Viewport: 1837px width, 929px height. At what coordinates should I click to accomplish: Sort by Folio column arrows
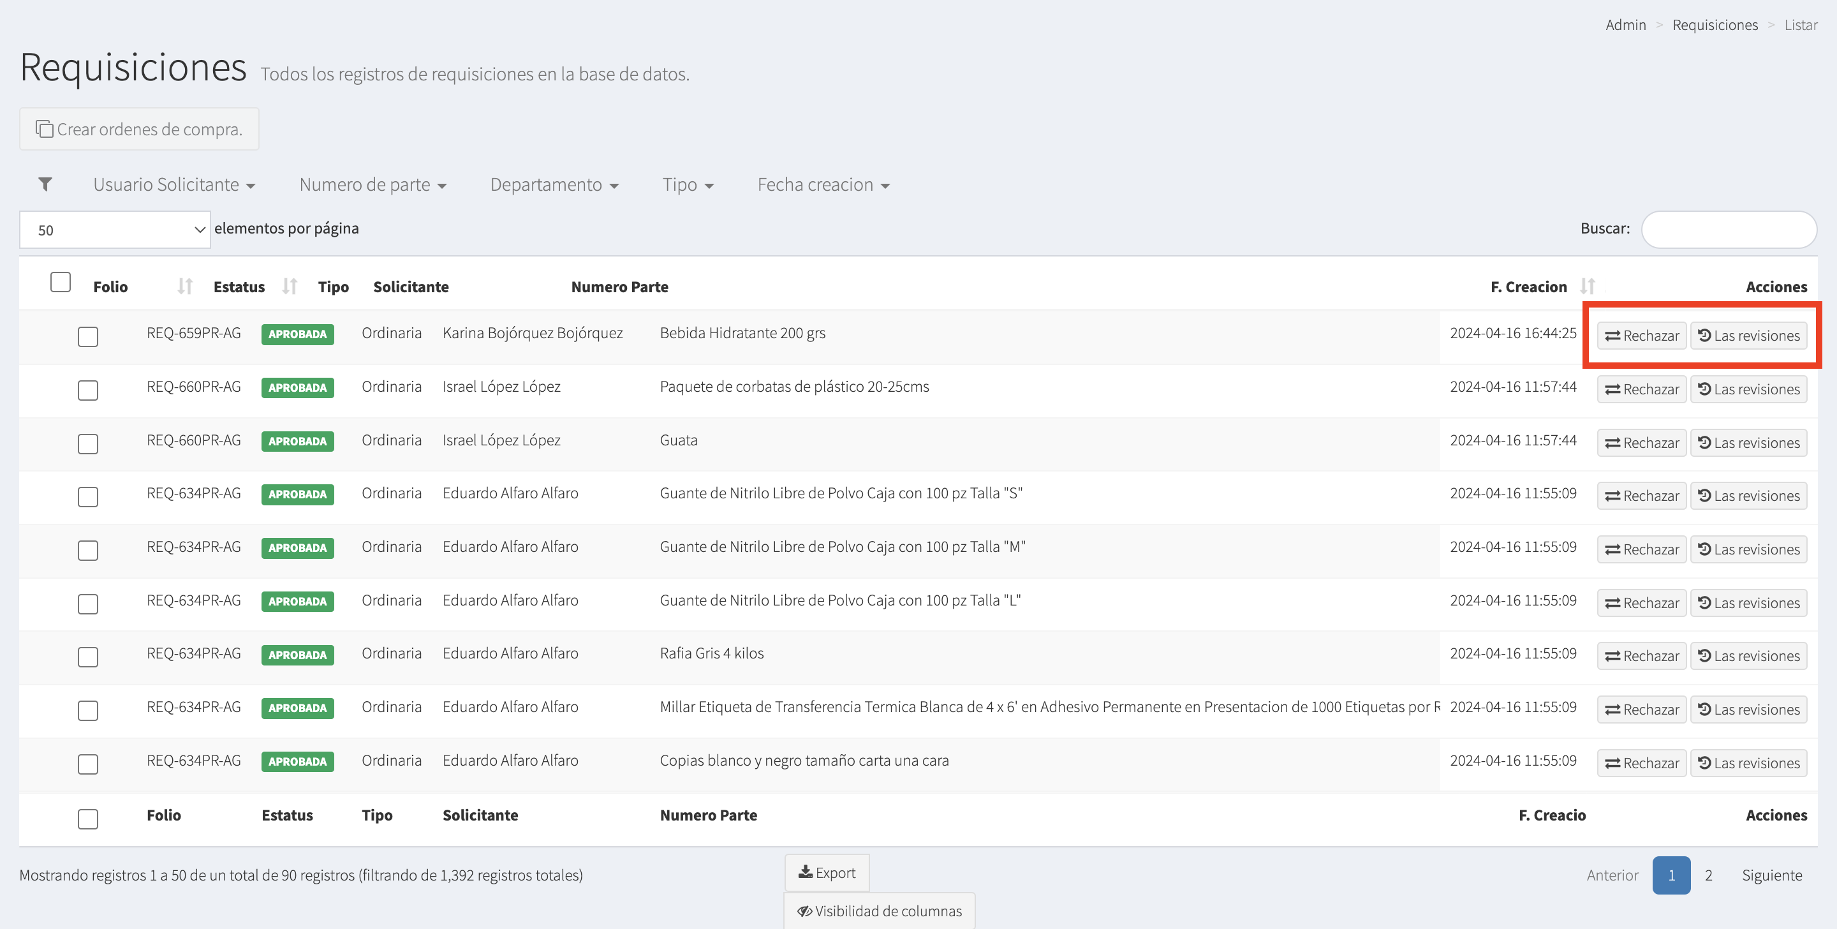pyautogui.click(x=185, y=287)
